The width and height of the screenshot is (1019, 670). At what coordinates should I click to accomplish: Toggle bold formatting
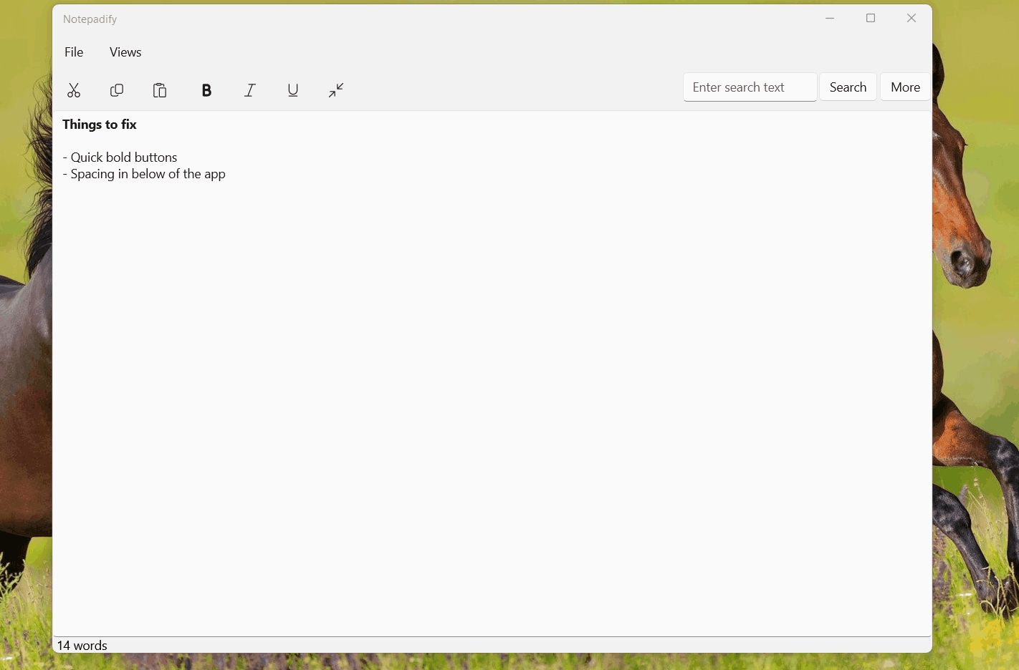[206, 90]
